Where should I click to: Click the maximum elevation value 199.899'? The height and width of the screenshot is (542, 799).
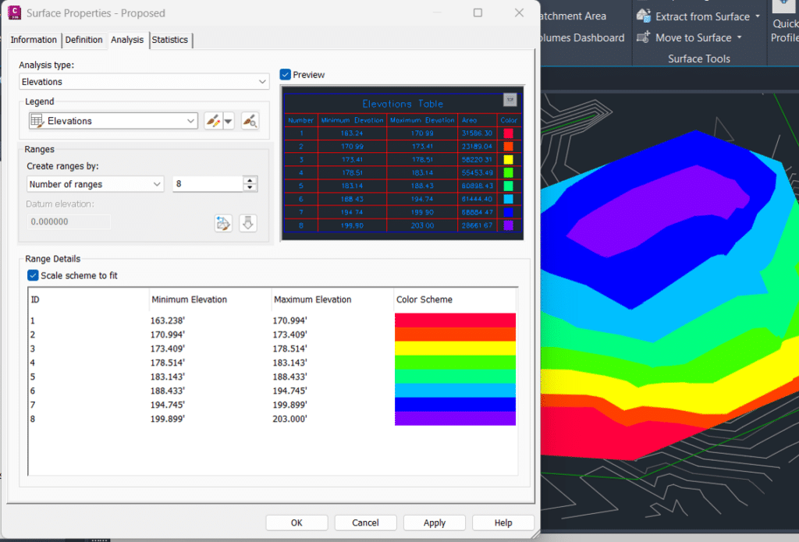click(x=290, y=405)
